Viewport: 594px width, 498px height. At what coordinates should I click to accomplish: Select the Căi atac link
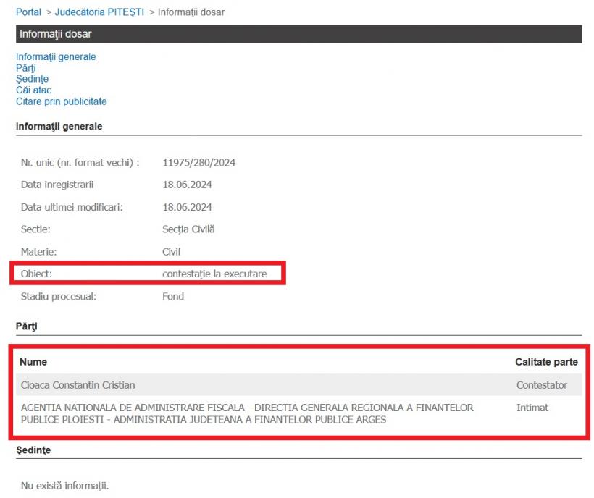[x=33, y=90]
